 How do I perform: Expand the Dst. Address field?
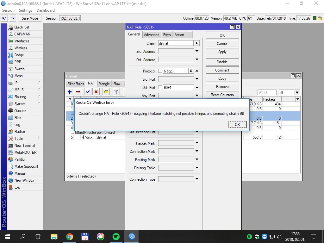197,59
